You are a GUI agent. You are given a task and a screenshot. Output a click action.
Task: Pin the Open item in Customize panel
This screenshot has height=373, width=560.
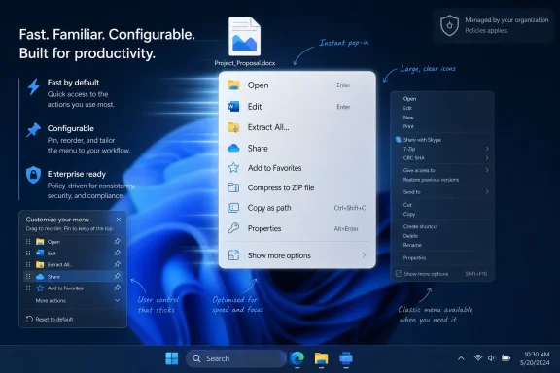[117, 241]
